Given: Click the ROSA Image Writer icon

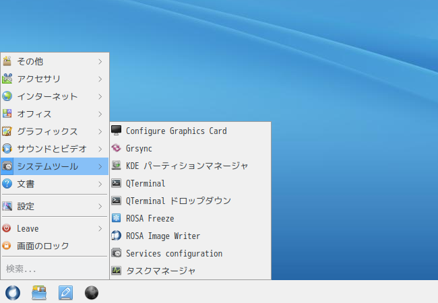Looking at the screenshot, I should click(116, 236).
